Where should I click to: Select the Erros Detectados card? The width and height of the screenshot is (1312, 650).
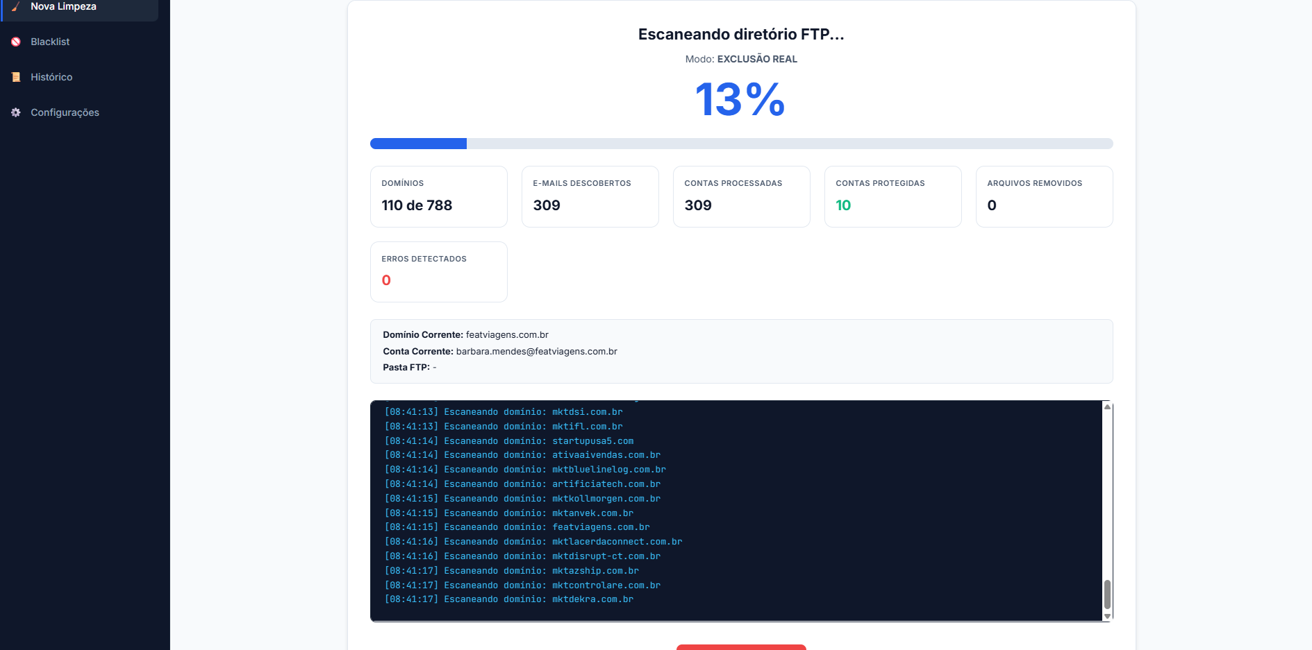439,272
